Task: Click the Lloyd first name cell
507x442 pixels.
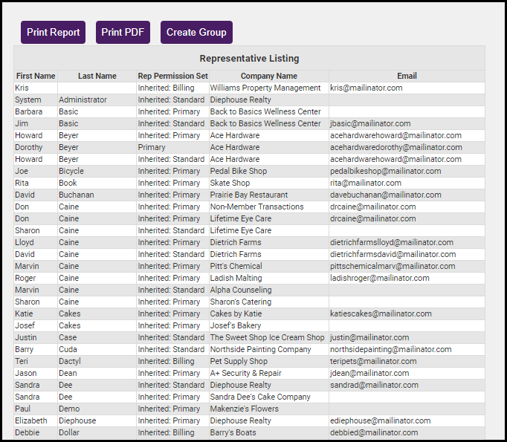Action: (36, 242)
